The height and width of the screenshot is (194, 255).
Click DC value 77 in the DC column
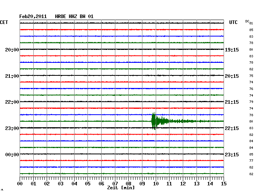(x=251, y=161)
